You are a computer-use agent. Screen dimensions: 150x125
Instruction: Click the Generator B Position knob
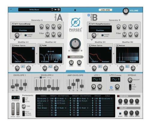tap(94, 35)
